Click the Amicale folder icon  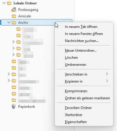point(14,16)
